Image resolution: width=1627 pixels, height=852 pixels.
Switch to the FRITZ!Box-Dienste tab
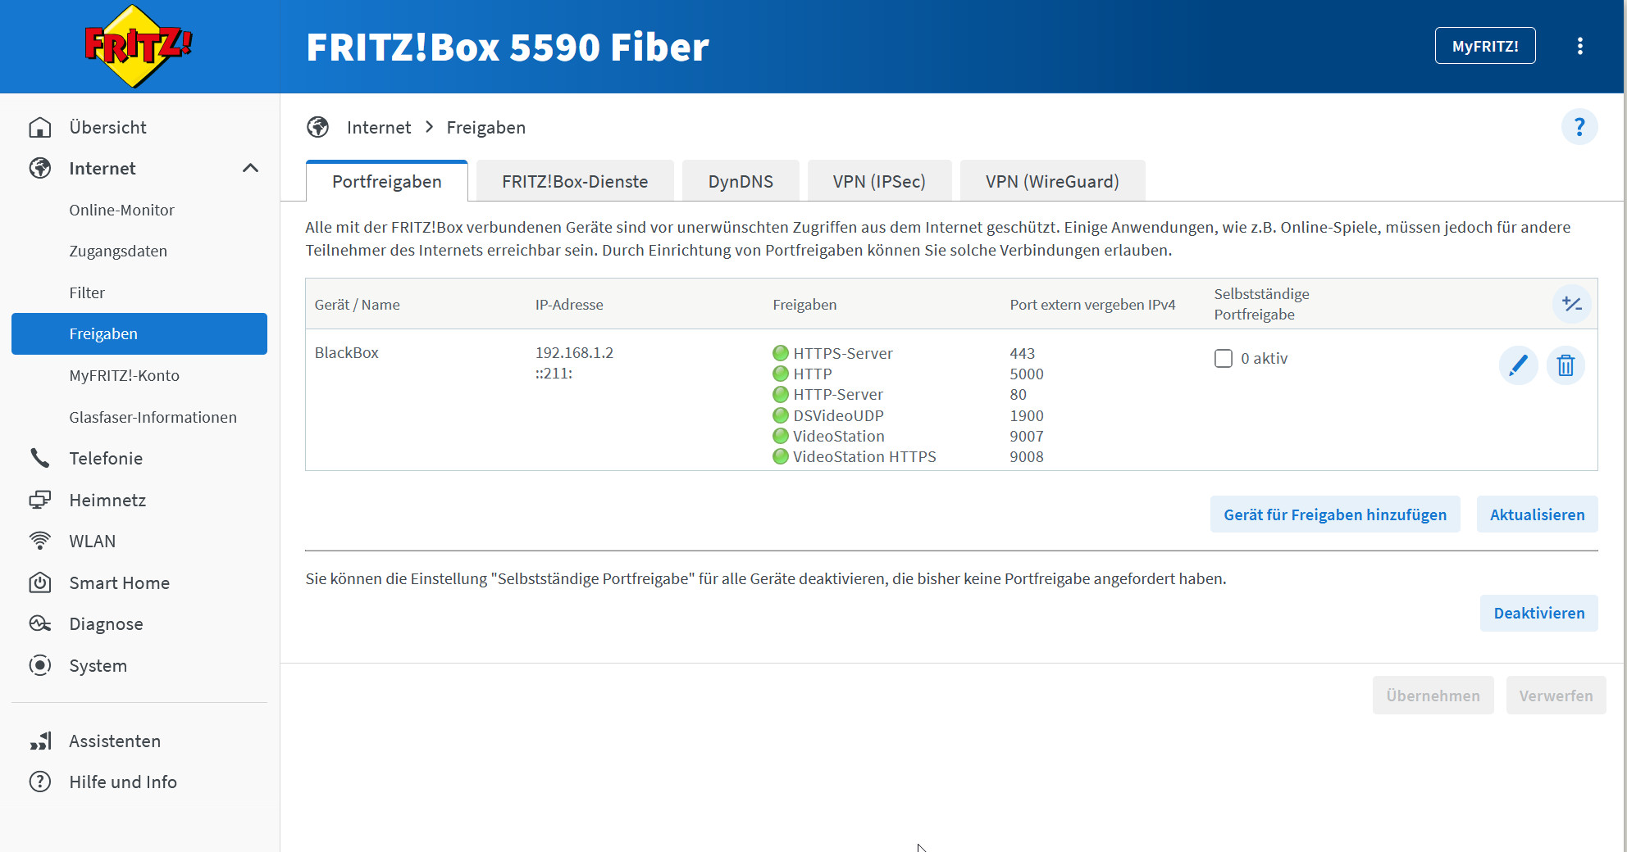(x=574, y=182)
